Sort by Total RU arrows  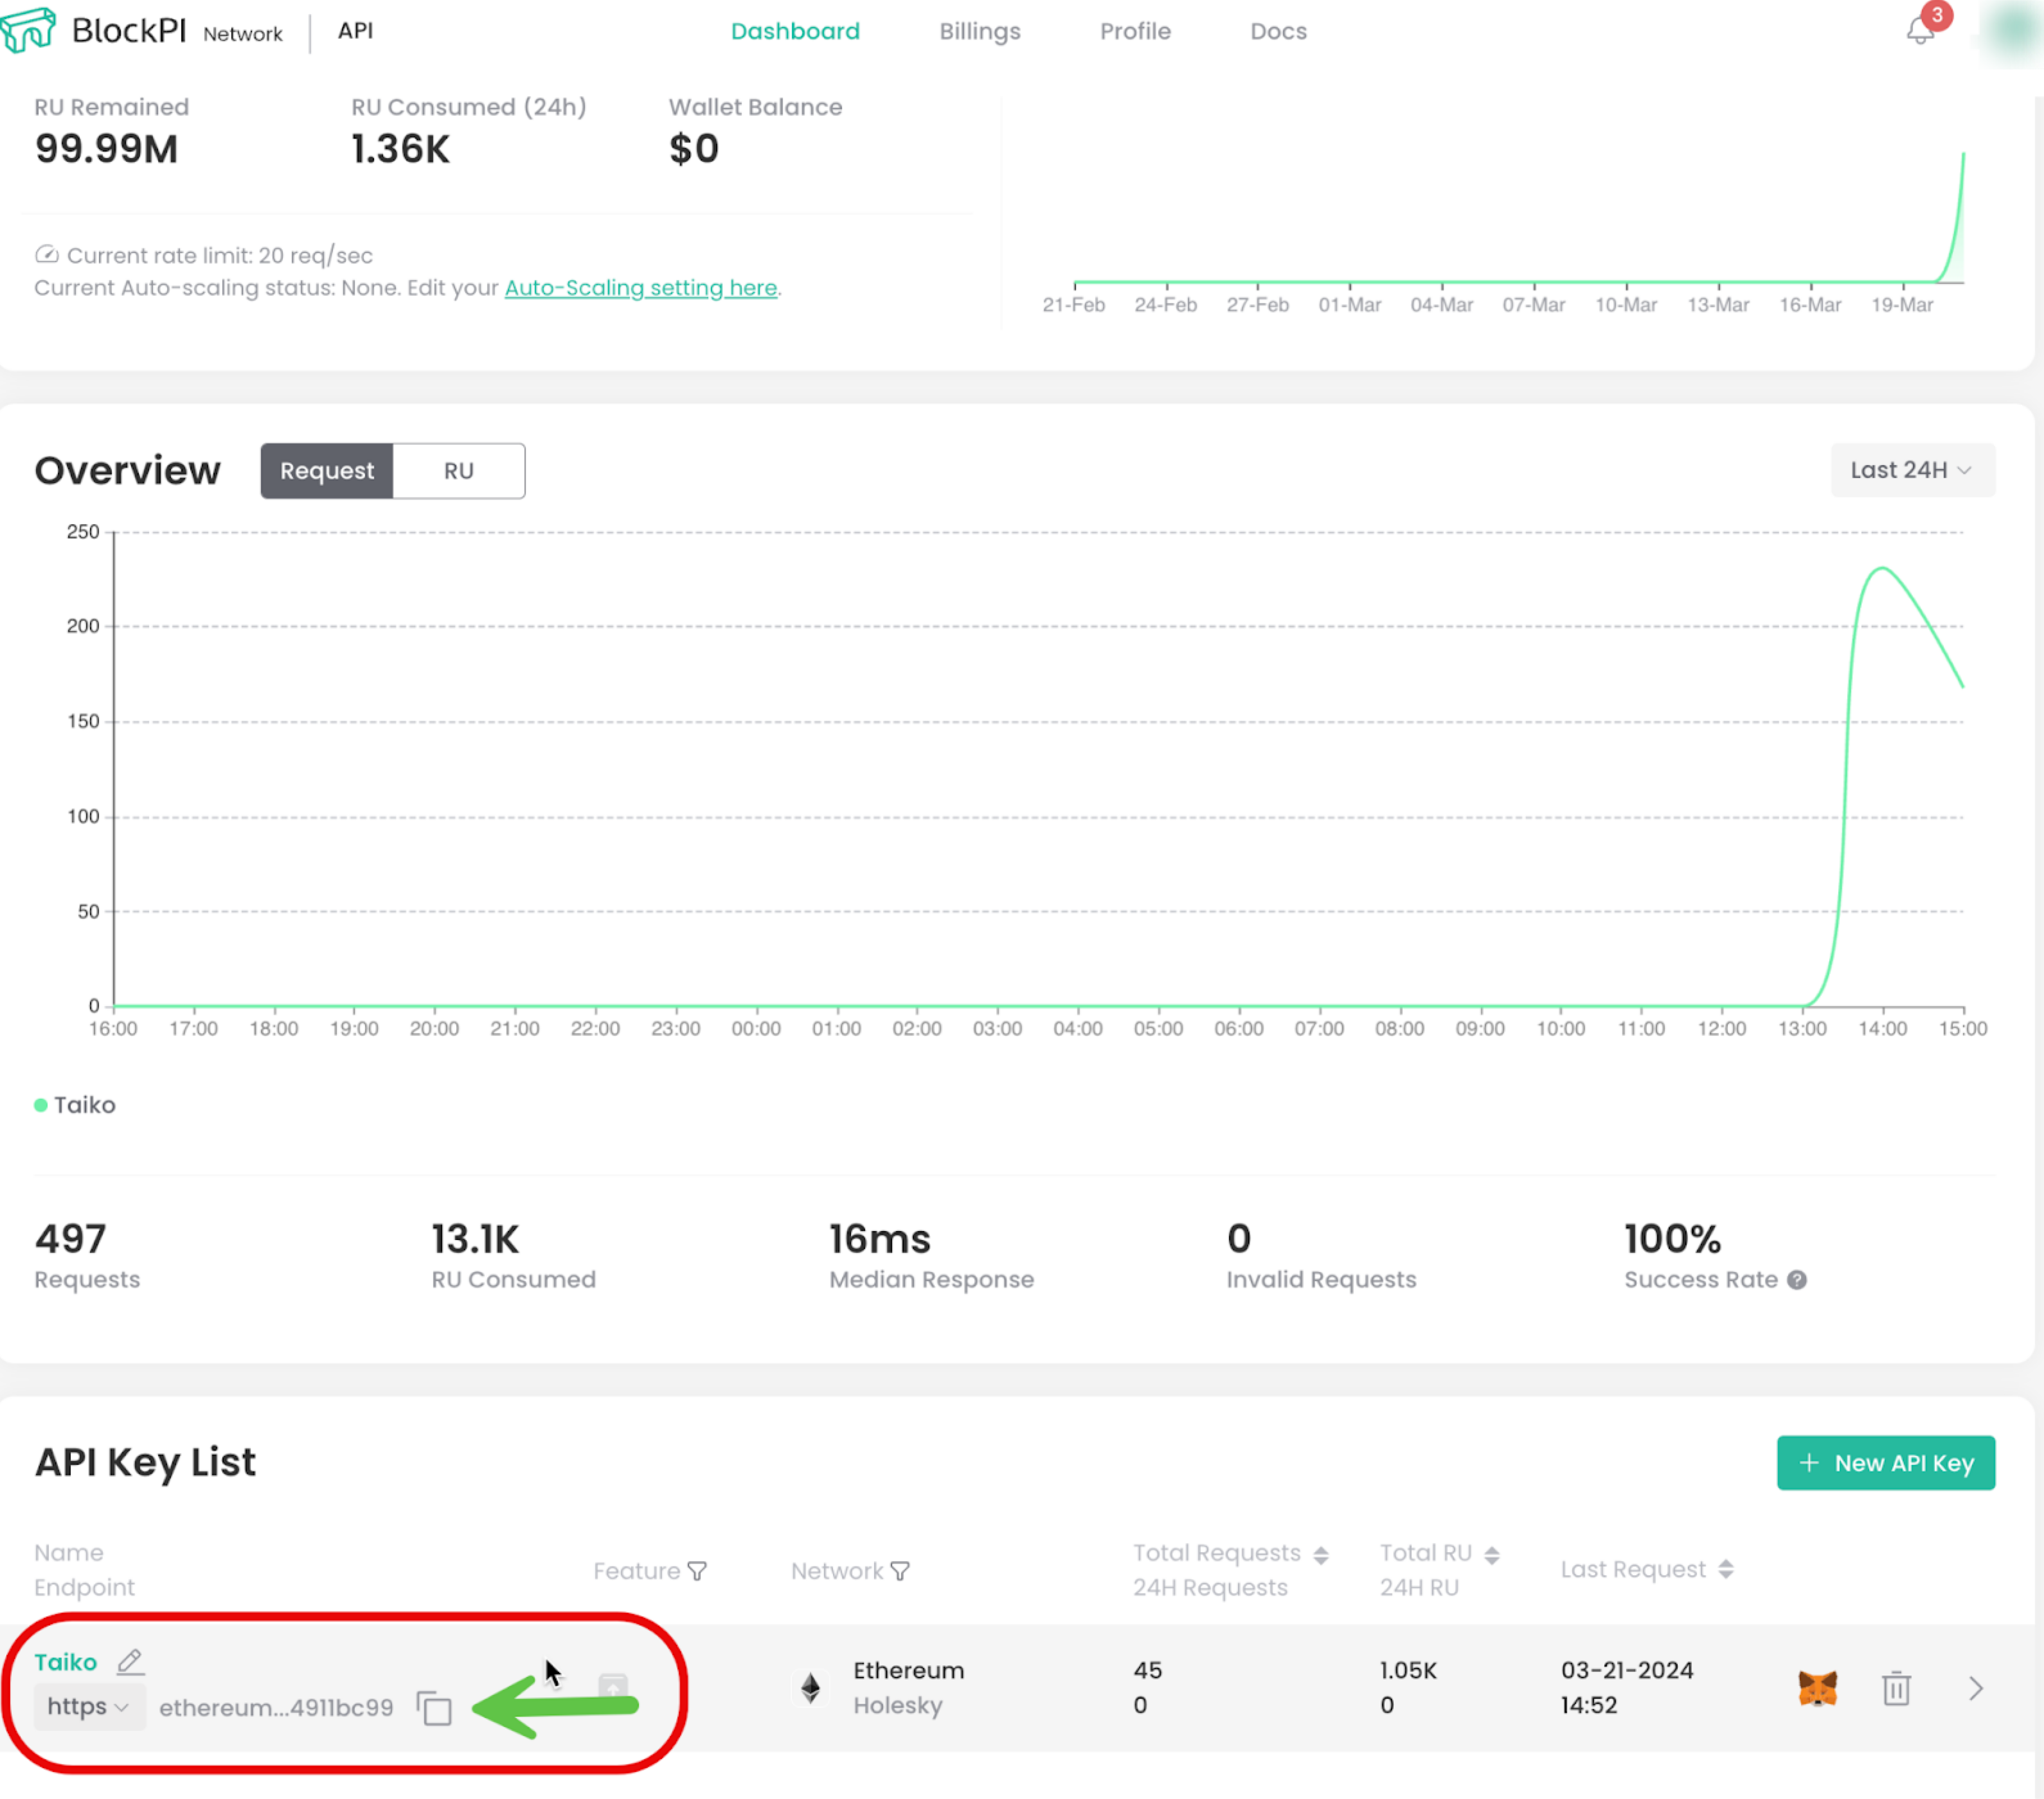[x=1491, y=1555]
